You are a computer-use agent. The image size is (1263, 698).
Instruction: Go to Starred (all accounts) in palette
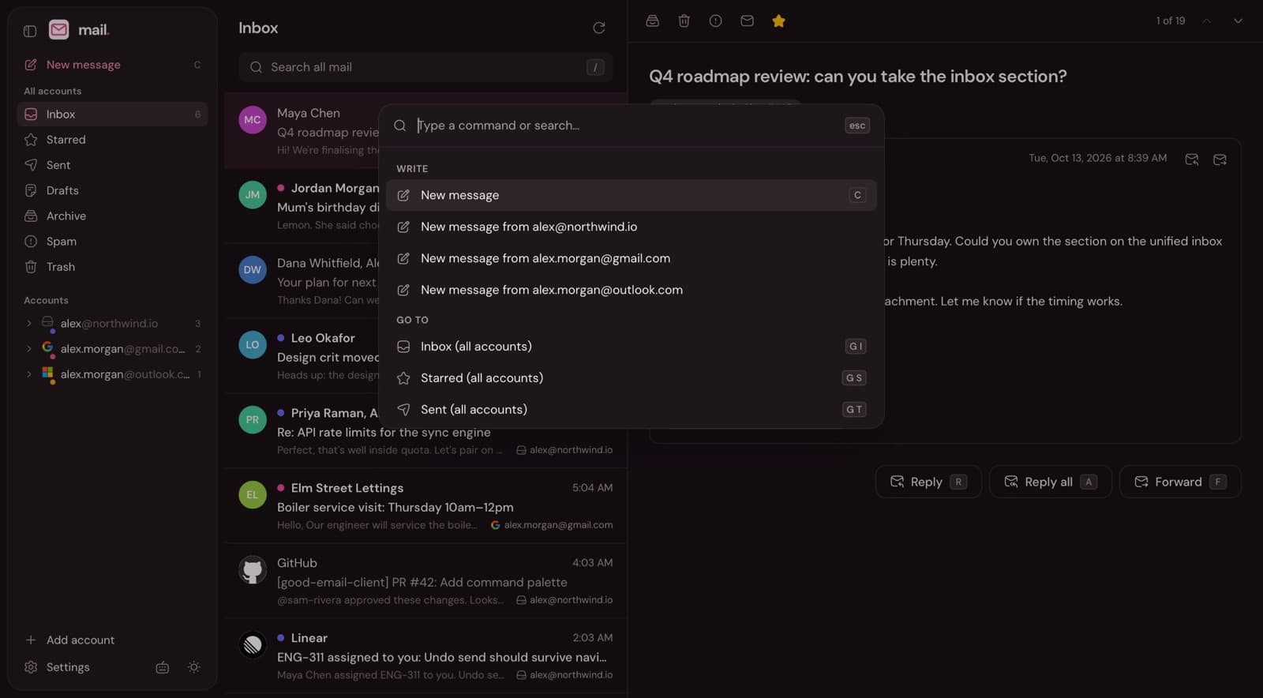pos(631,378)
